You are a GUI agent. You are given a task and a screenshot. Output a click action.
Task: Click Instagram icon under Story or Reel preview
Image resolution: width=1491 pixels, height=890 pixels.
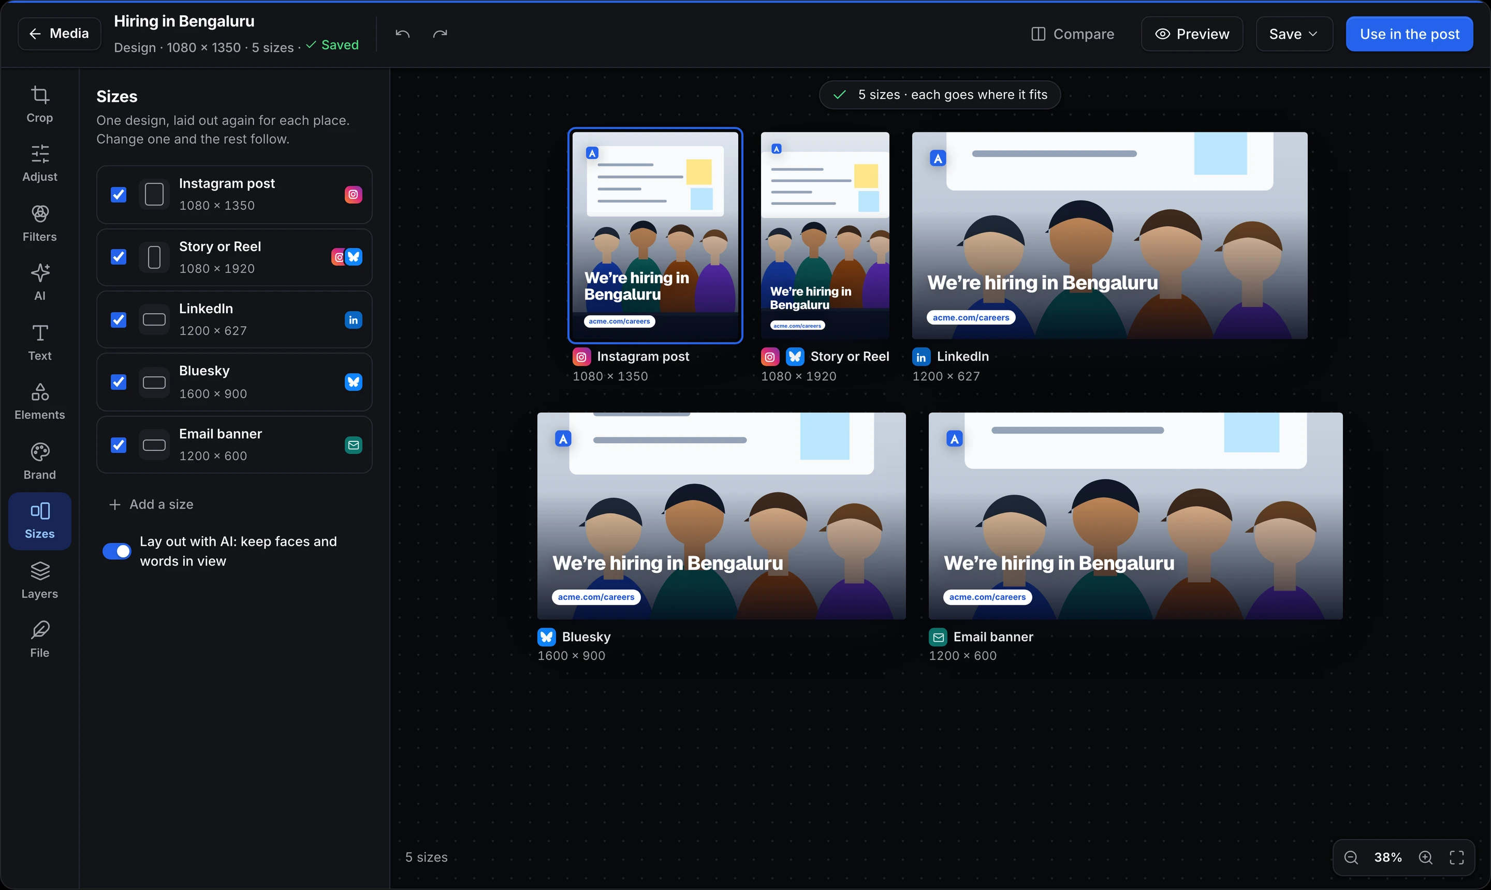(x=770, y=357)
